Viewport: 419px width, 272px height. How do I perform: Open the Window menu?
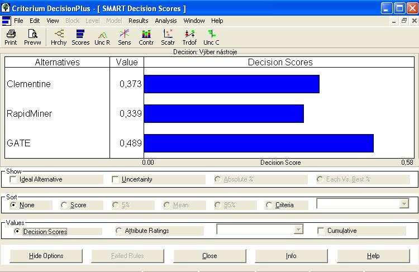tap(194, 21)
